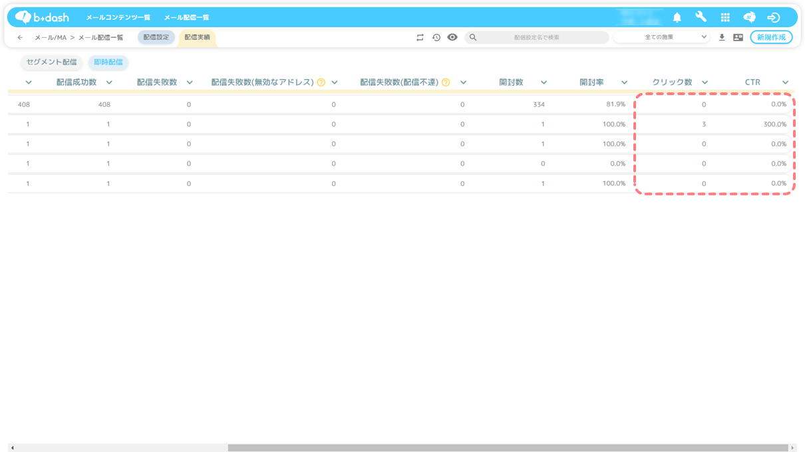Open the クリック数 column dropdown chevron
Viewport: 805px width, 452px height.
click(705, 82)
